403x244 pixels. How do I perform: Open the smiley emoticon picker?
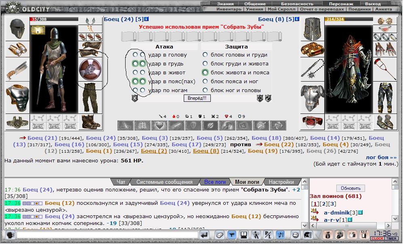[x=295, y=235]
